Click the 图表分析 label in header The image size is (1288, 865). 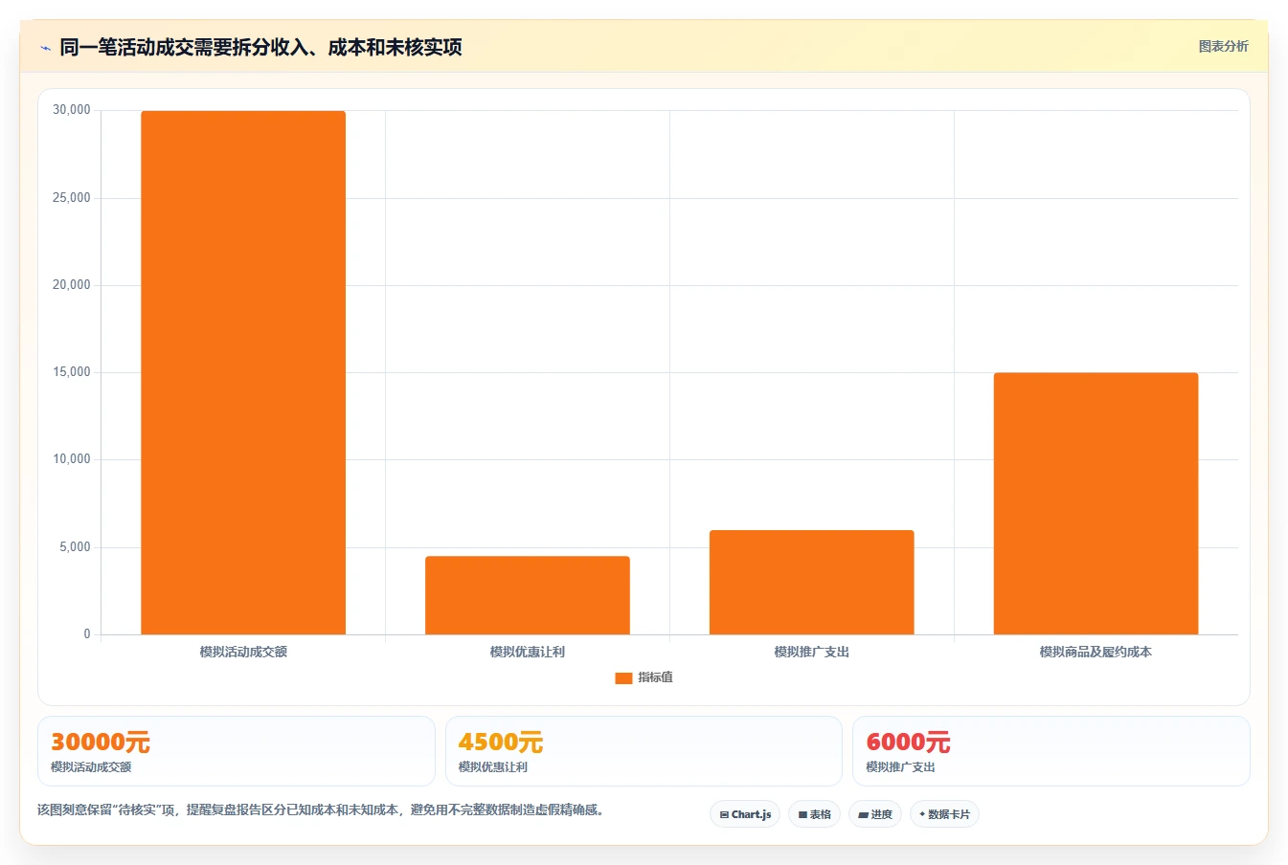[x=1223, y=46]
